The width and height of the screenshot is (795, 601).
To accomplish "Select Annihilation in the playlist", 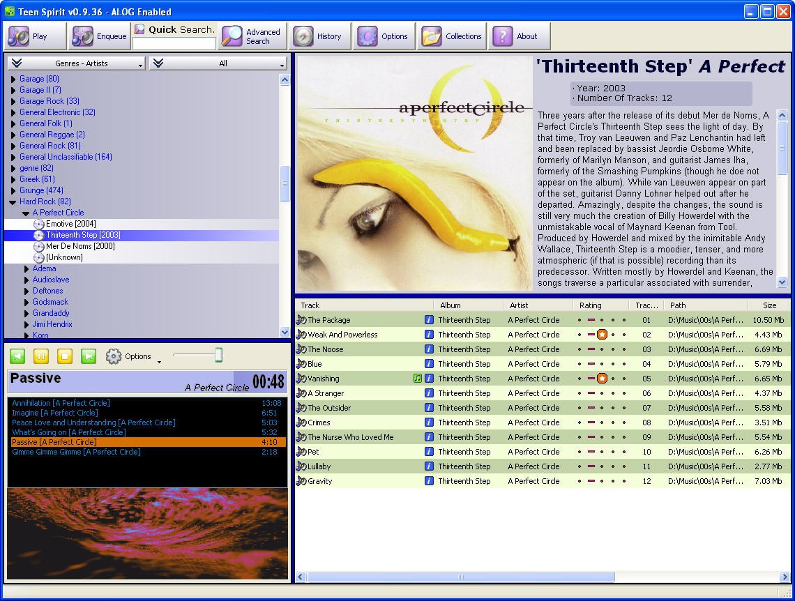I will [148, 404].
